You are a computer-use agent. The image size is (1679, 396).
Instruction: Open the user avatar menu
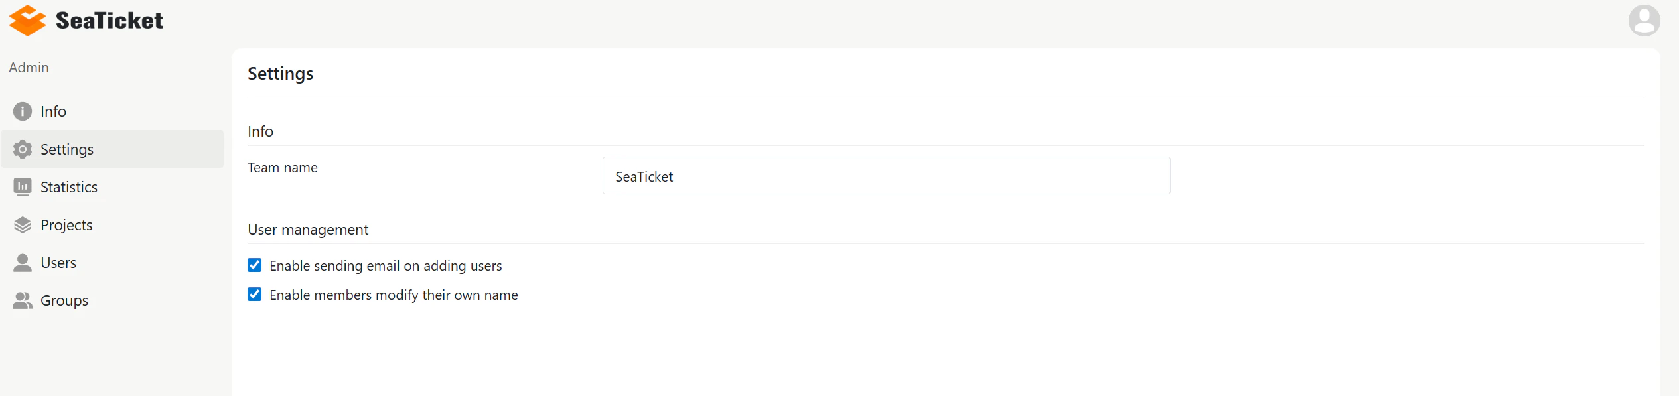click(x=1644, y=21)
